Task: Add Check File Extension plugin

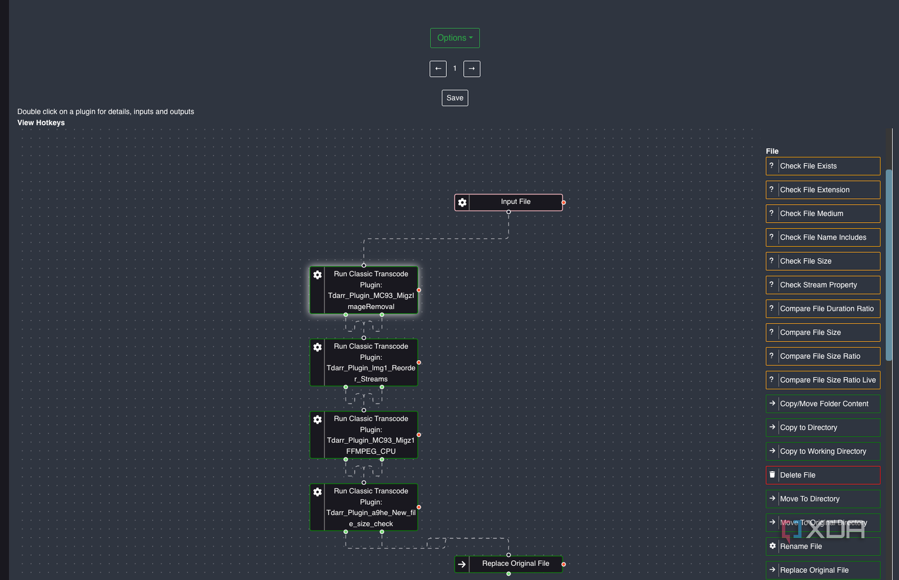Action: [823, 190]
